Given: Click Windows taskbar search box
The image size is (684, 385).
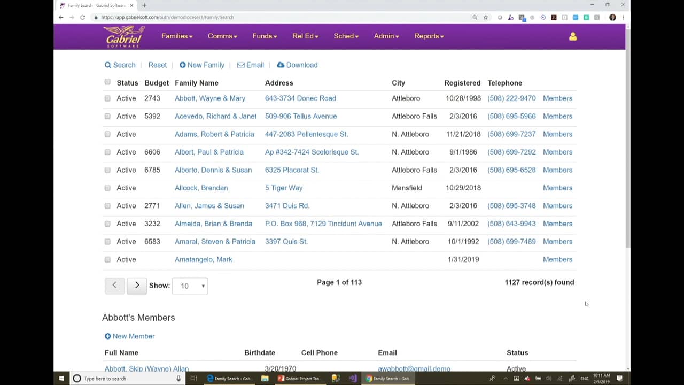Looking at the screenshot, I should [x=126, y=378].
